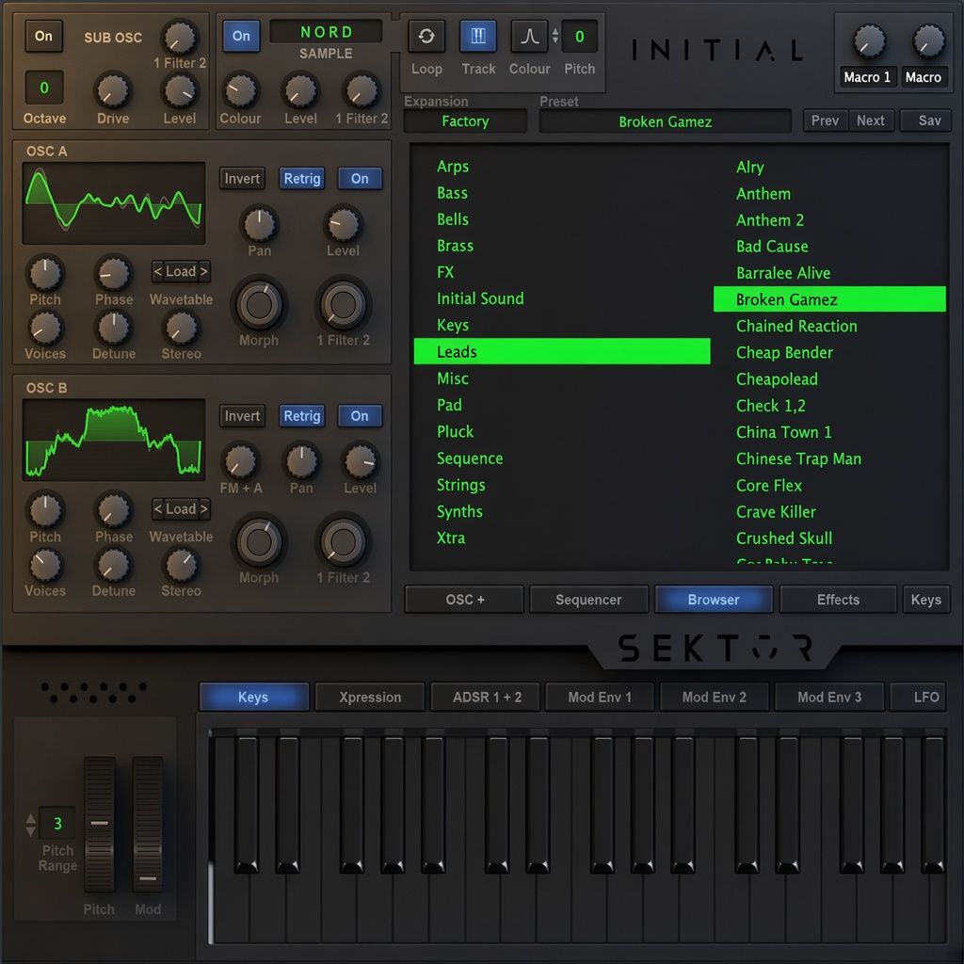Click the Colour filter curve icon
Viewport: 964px width, 964px height.
pyautogui.click(x=529, y=37)
